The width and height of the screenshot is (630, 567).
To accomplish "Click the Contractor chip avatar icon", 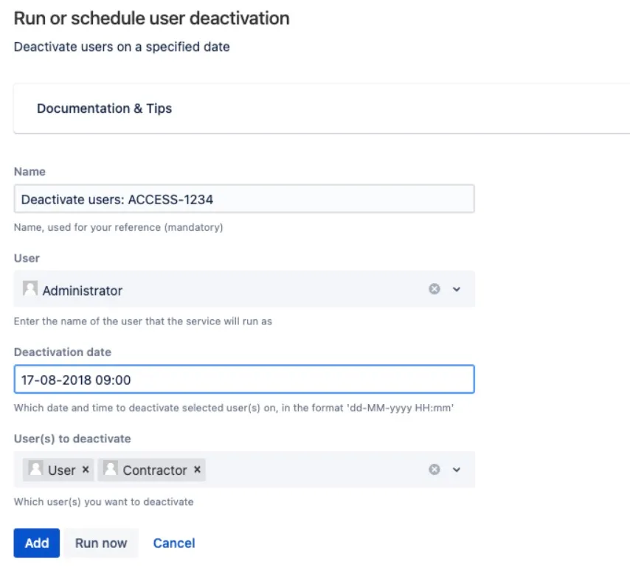I will [x=111, y=467].
